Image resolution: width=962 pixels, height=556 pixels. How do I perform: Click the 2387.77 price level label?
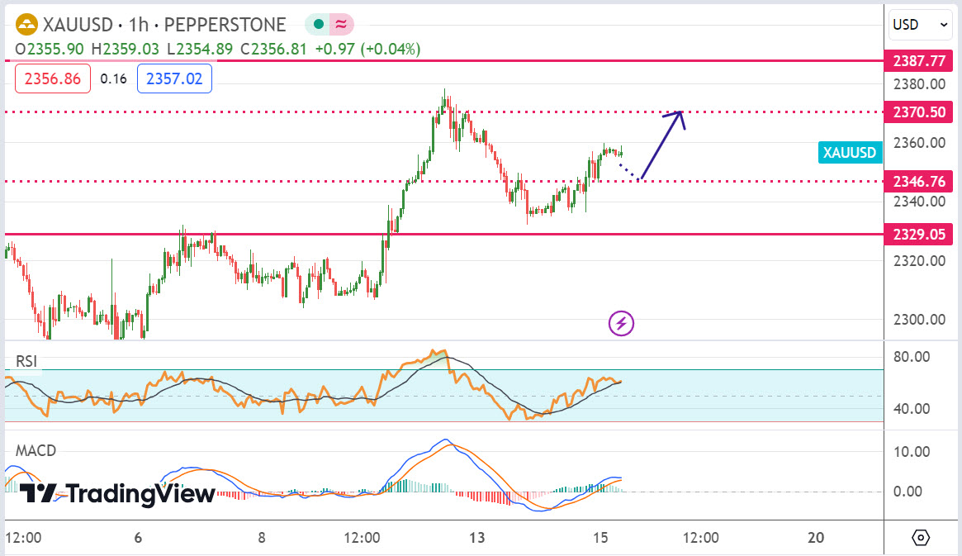(x=919, y=61)
